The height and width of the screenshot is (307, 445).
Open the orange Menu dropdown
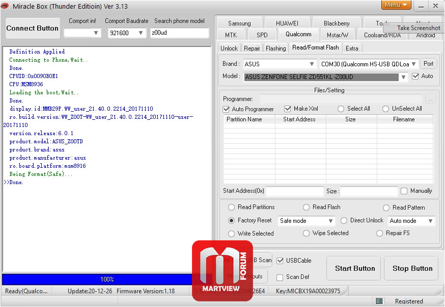[x=396, y=5]
